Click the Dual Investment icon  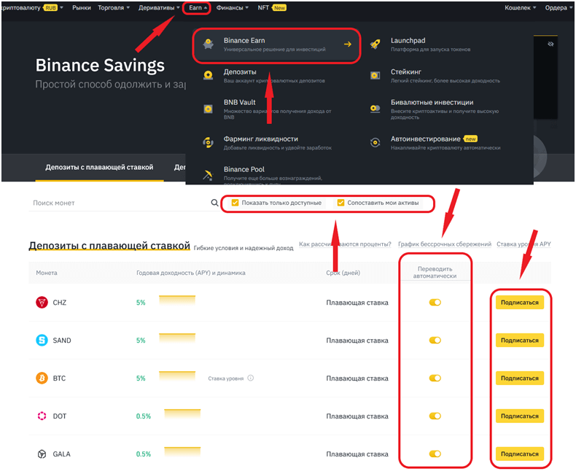click(x=375, y=109)
